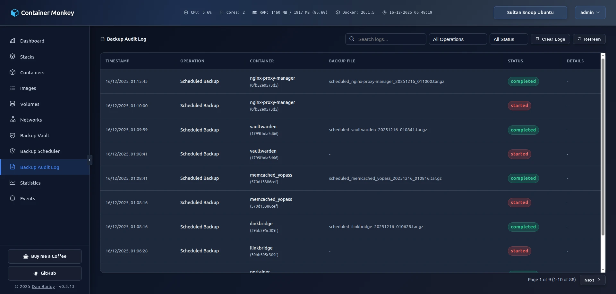Open the All Status filter dropdown
Screen dimensions: 616x294
click(509, 39)
